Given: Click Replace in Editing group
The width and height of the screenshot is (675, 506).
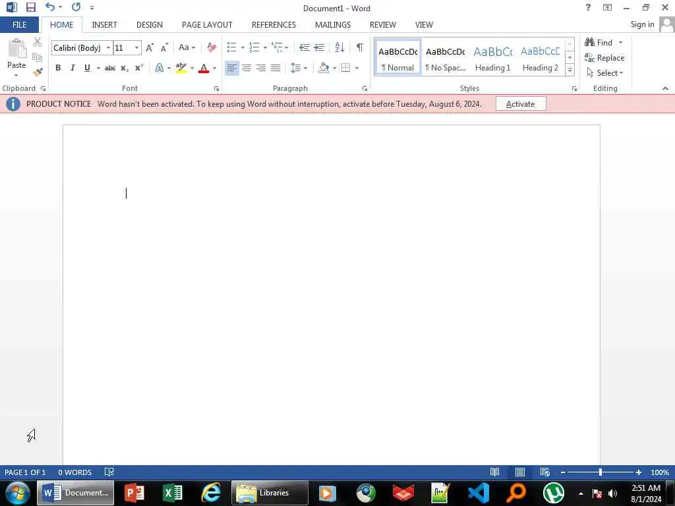Looking at the screenshot, I should (605, 58).
